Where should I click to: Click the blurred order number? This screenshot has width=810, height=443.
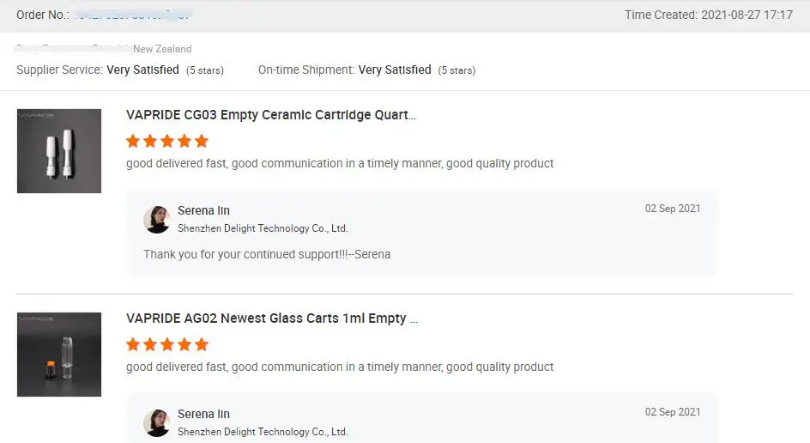point(133,15)
